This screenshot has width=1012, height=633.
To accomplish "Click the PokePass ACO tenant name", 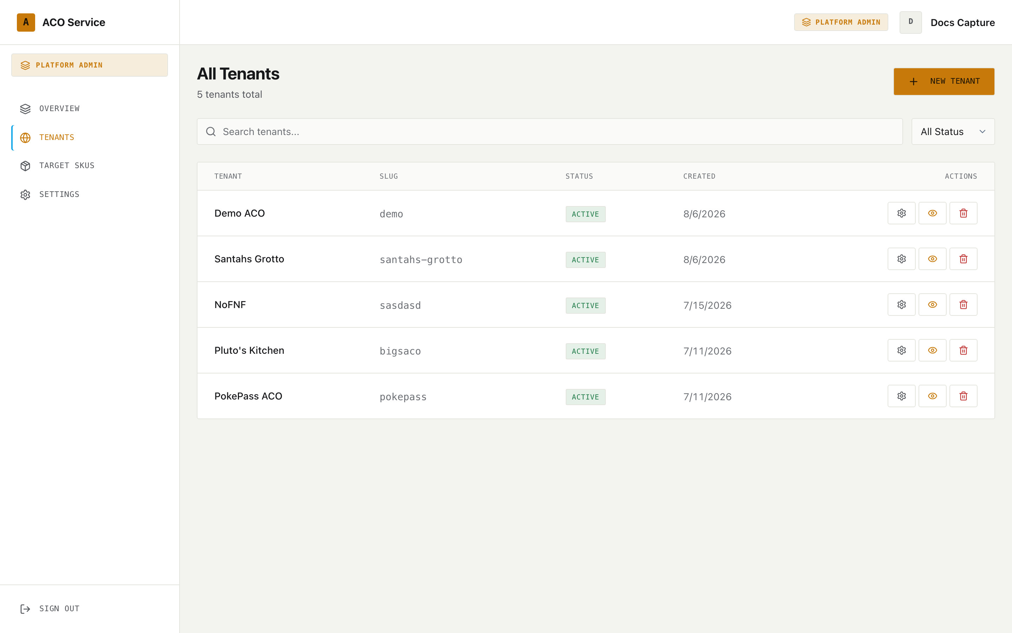I will tap(248, 396).
